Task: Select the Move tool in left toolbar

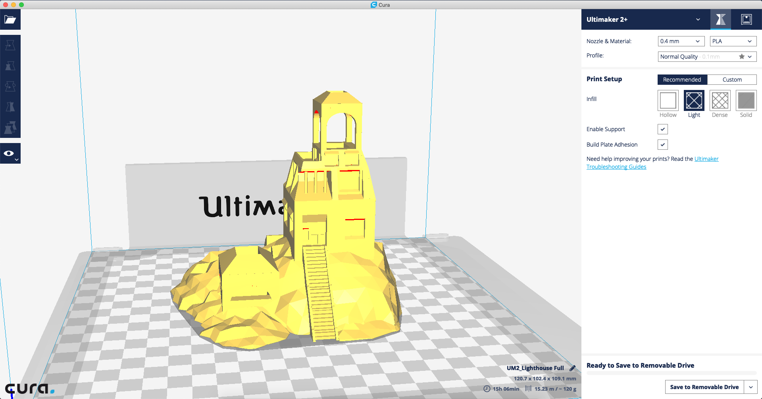Action: click(x=10, y=45)
